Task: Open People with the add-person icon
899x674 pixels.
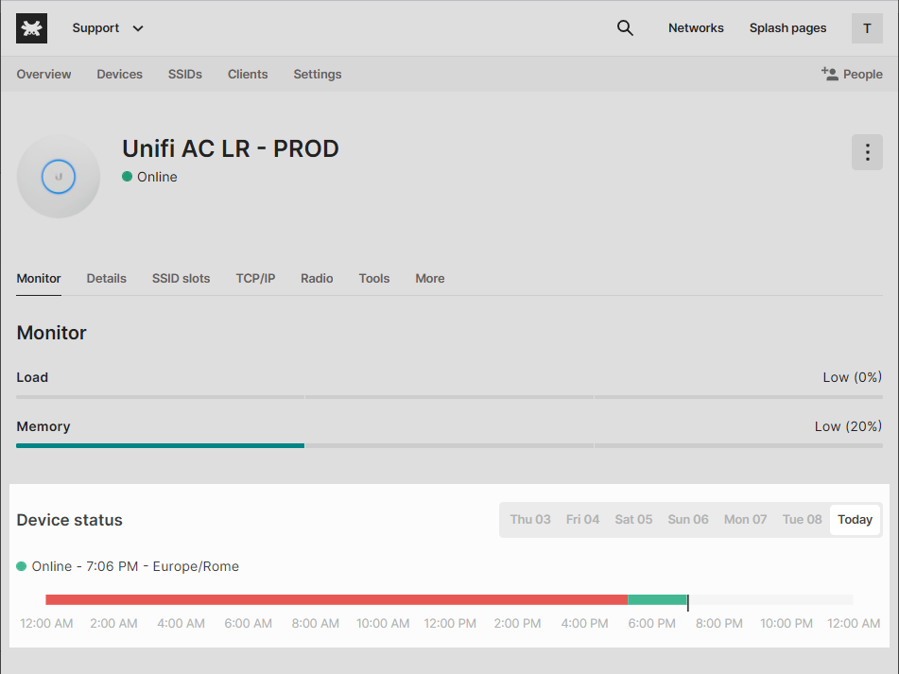Action: tap(852, 74)
